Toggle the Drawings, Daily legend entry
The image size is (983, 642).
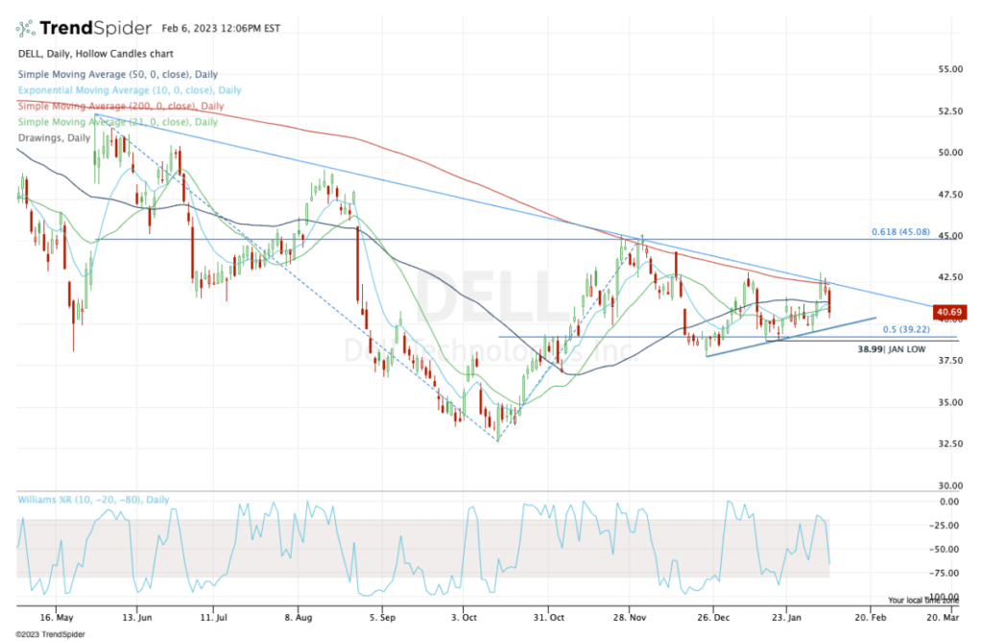point(54,138)
